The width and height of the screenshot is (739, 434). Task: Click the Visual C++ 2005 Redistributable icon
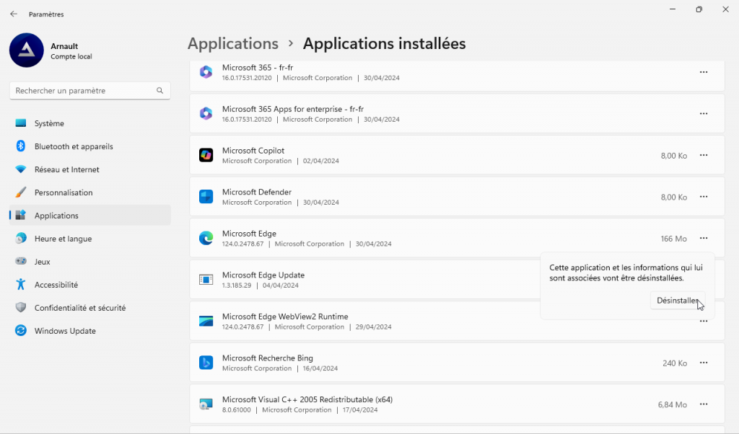point(206,404)
